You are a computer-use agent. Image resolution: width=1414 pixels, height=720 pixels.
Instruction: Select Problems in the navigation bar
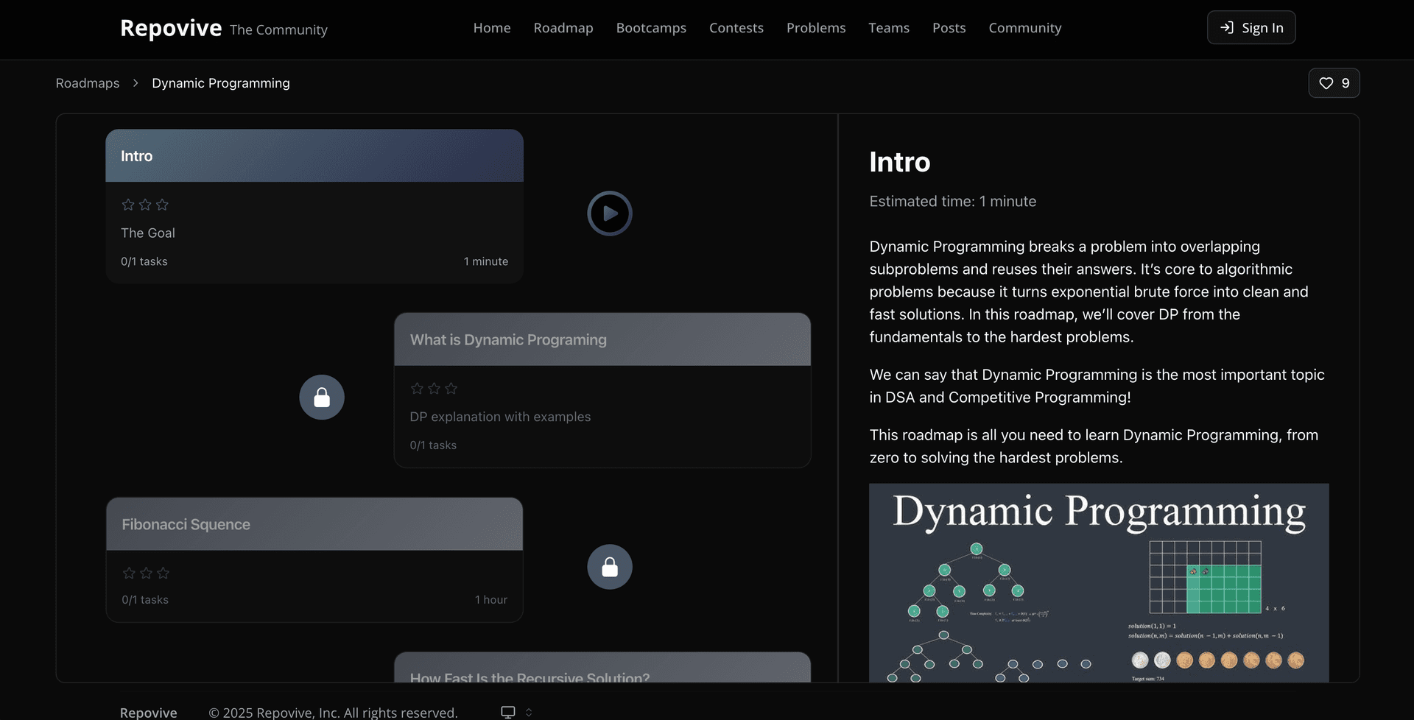(816, 28)
